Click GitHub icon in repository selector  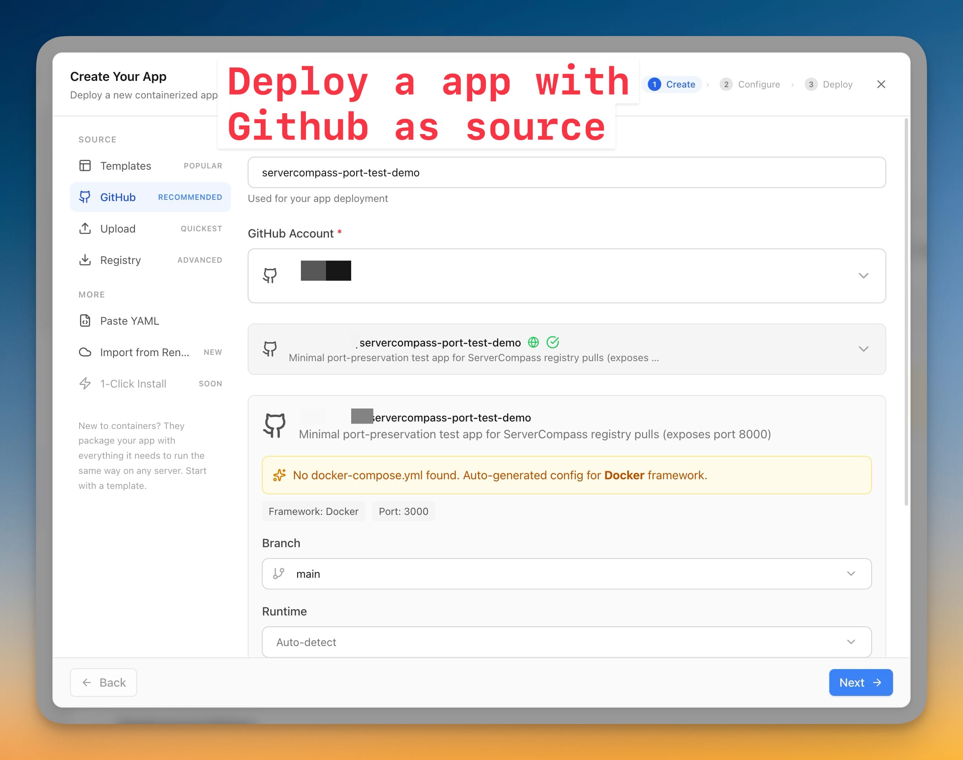(270, 349)
